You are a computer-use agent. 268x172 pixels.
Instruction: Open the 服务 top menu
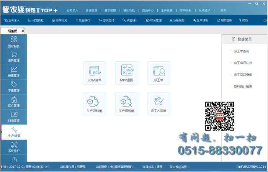pyautogui.click(x=223, y=10)
